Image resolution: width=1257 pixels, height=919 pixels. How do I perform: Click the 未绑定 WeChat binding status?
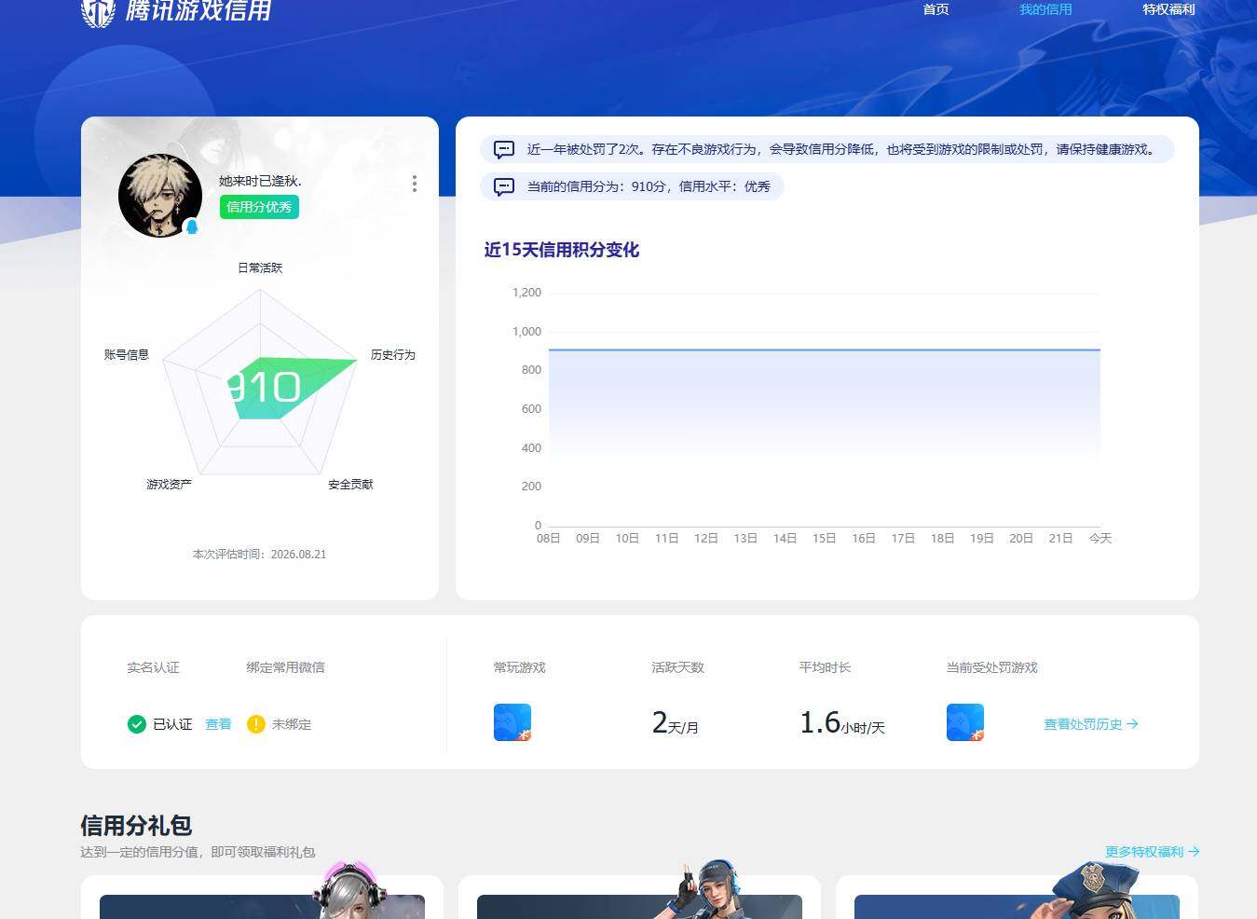point(292,724)
